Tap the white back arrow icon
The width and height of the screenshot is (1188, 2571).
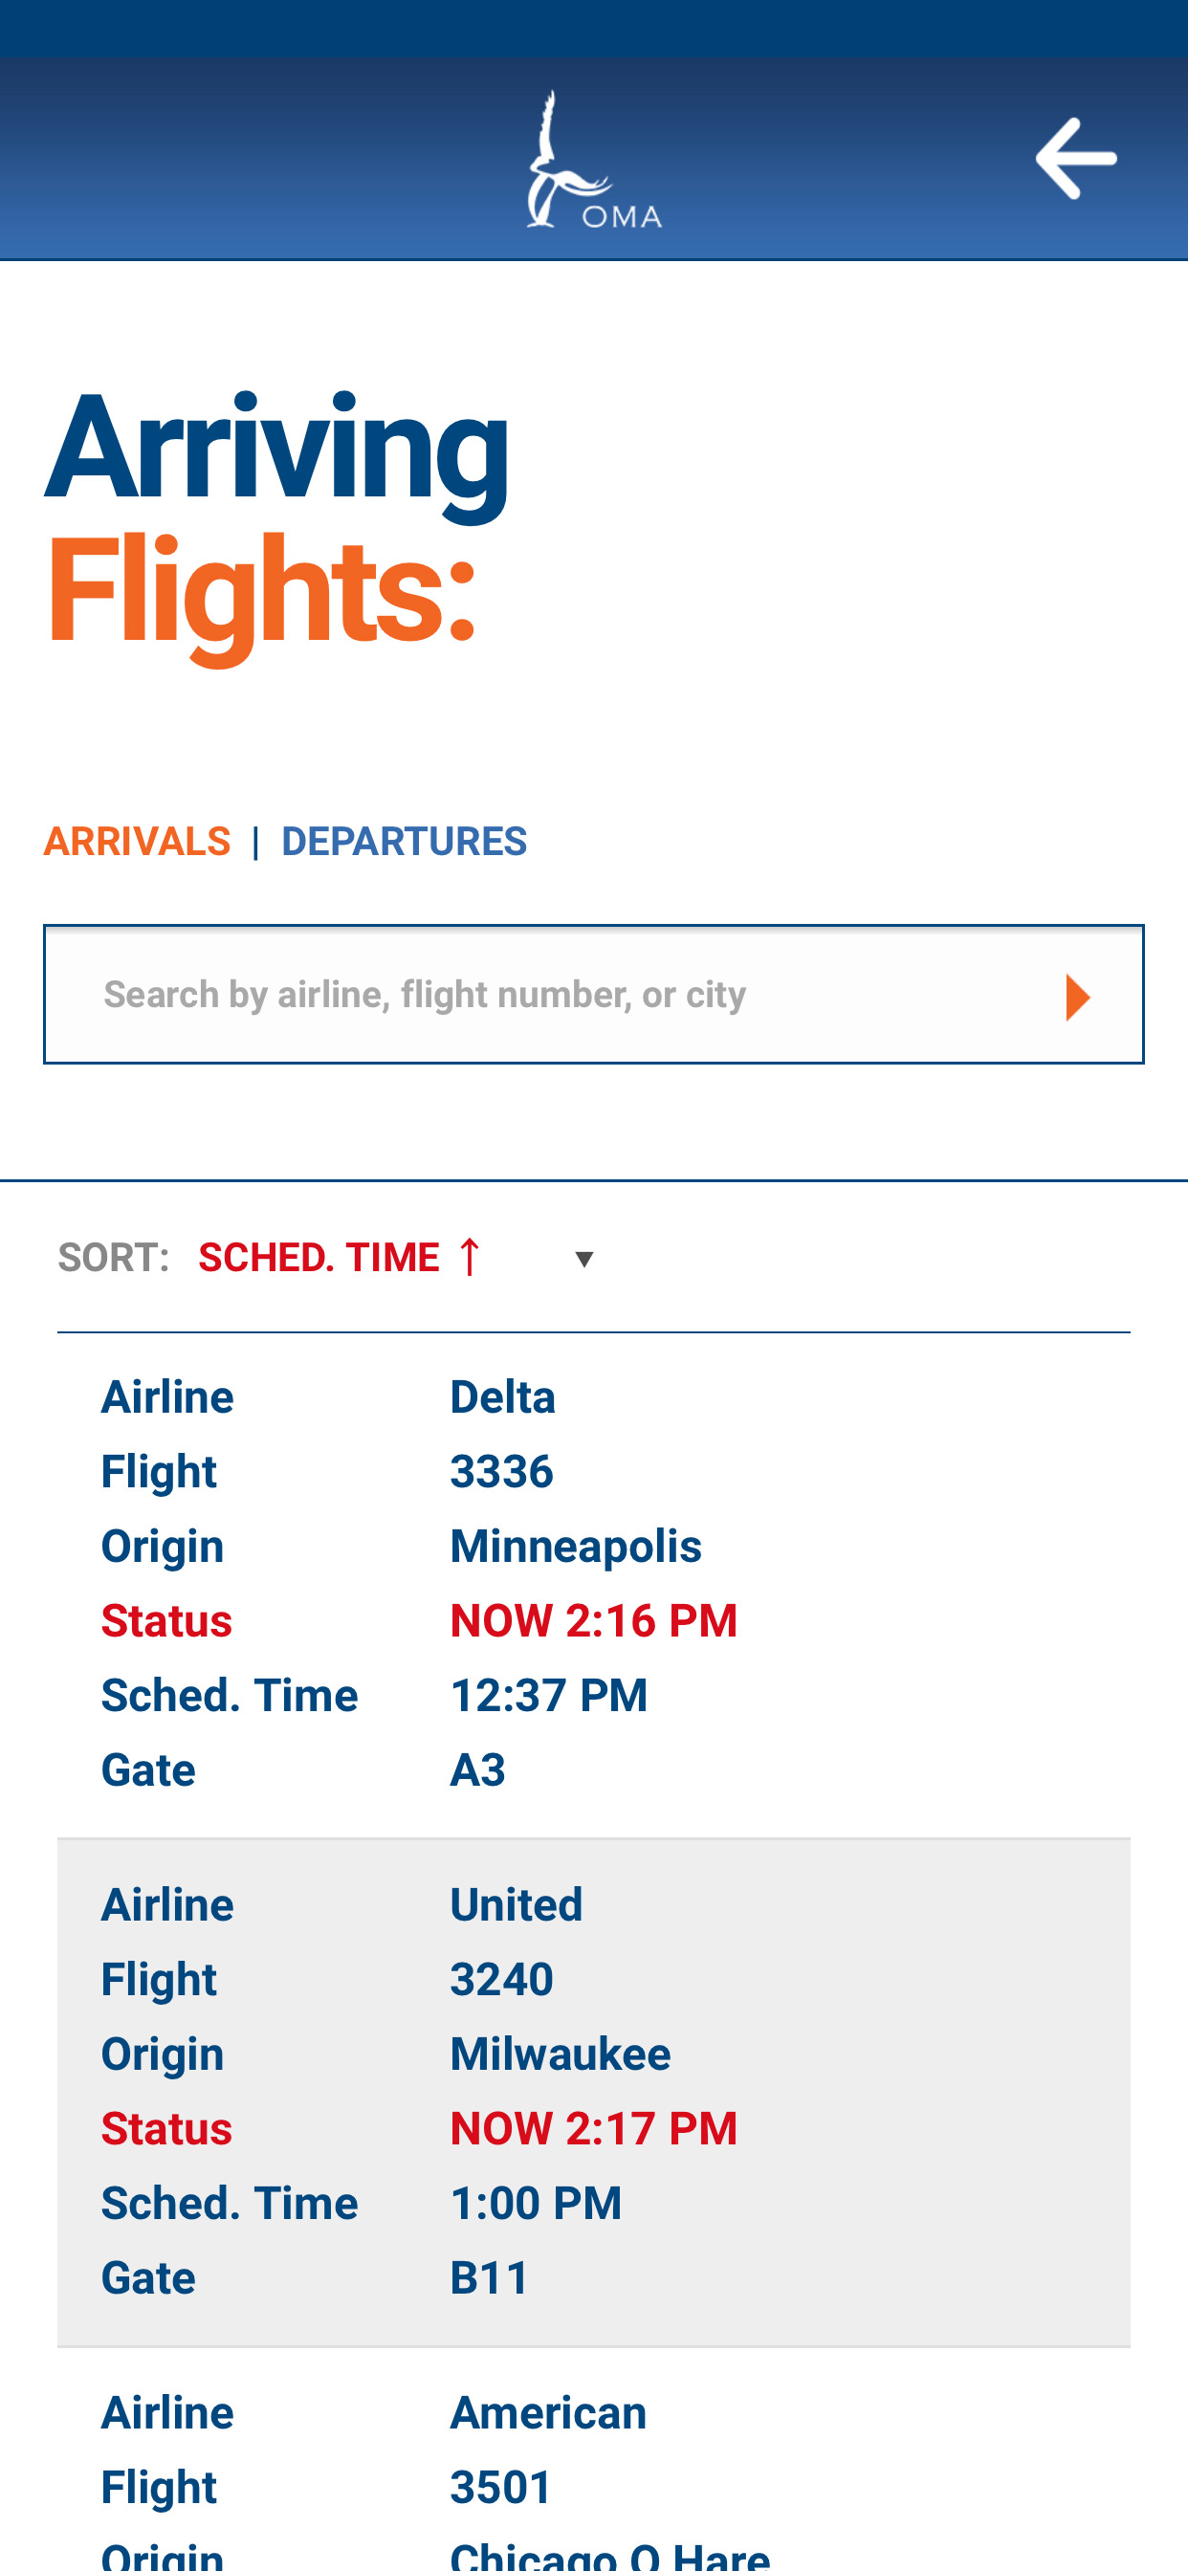[1075, 158]
